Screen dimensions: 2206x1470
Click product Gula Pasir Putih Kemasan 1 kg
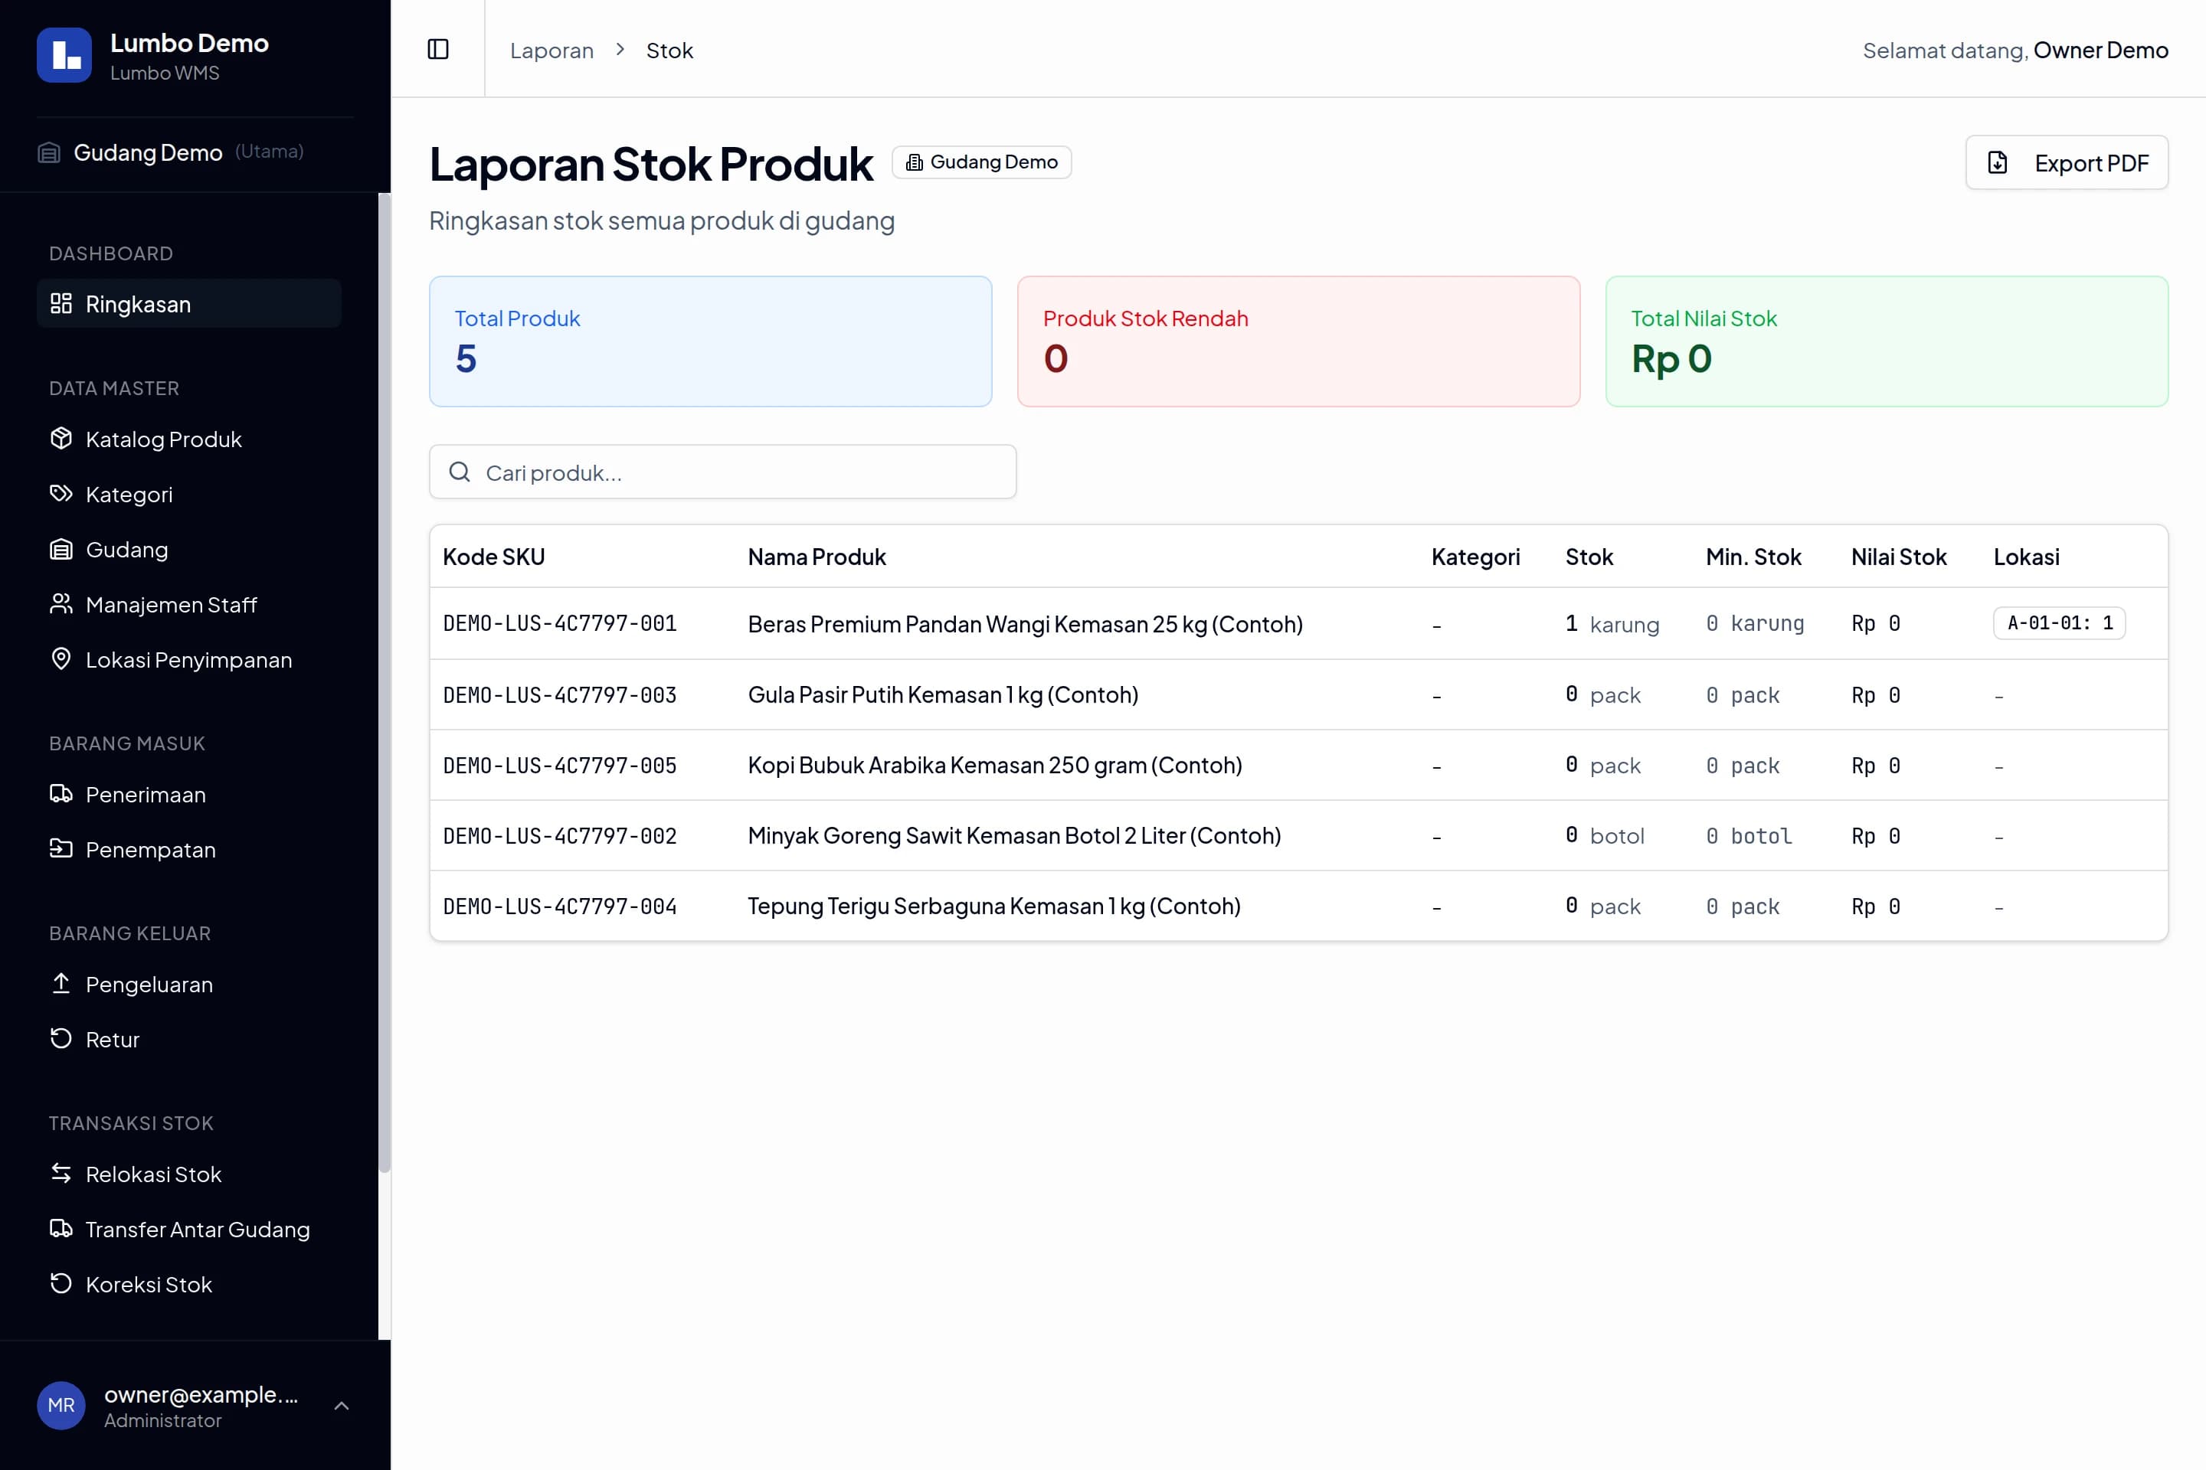943,694
